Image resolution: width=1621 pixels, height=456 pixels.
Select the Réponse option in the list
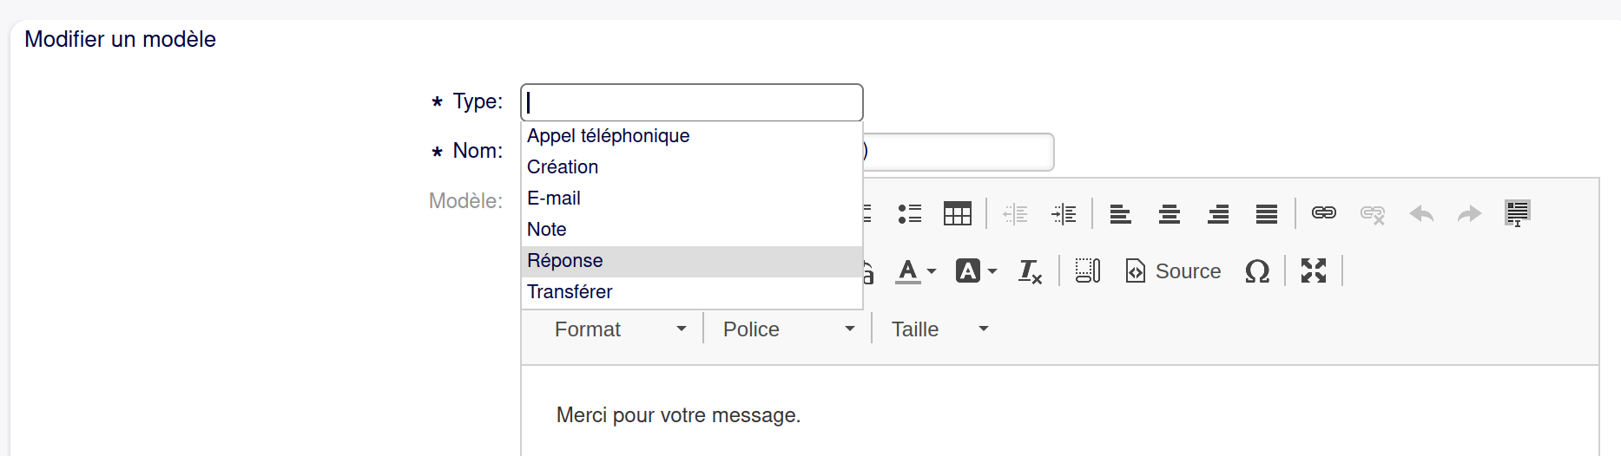click(x=565, y=261)
